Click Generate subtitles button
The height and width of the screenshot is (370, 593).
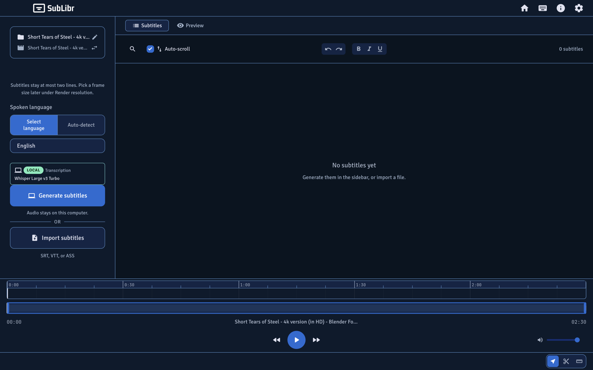(x=57, y=196)
